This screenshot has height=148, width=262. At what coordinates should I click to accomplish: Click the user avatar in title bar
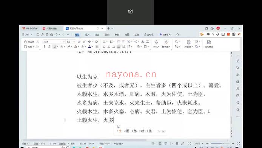(218, 28)
